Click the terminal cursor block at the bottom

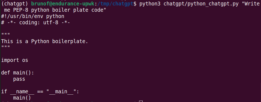tap(141, 101)
